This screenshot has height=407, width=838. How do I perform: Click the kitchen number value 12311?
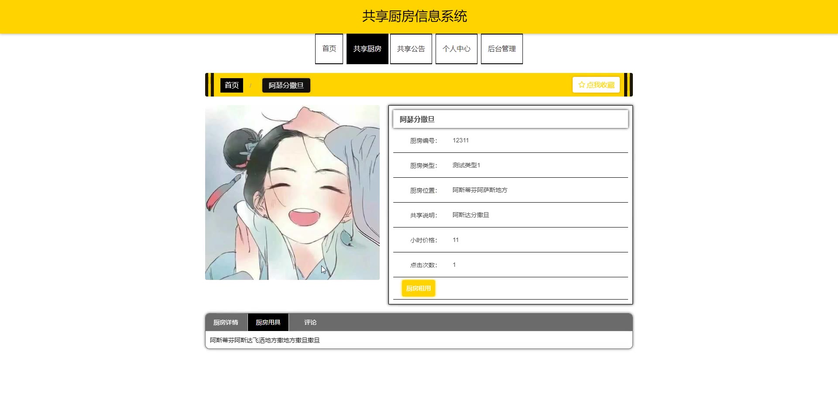[461, 140]
